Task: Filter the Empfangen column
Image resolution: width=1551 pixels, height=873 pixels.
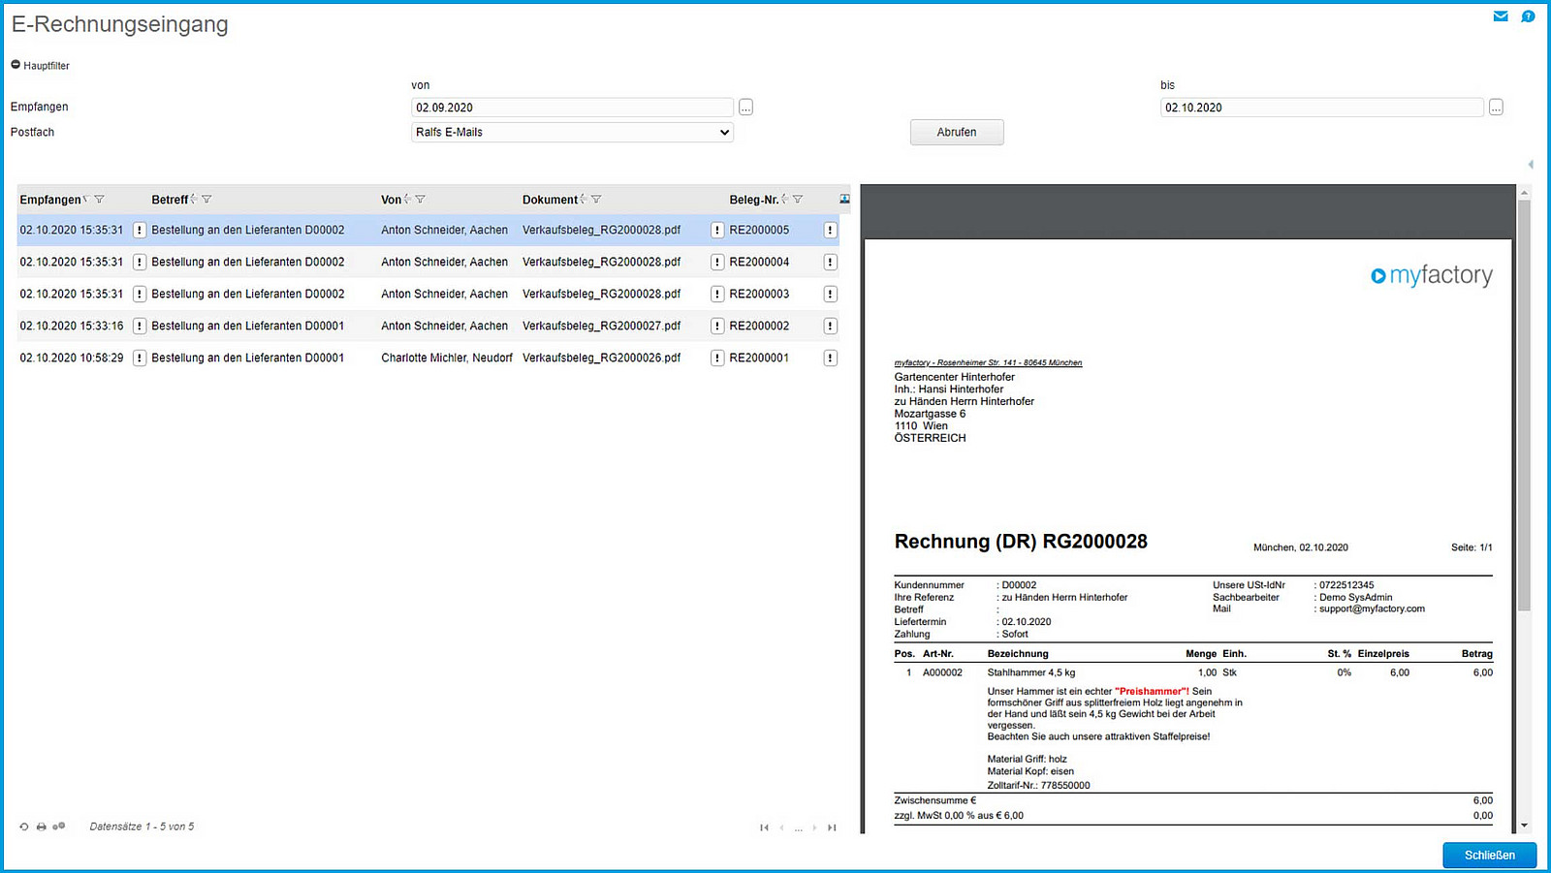Action: 99,200
